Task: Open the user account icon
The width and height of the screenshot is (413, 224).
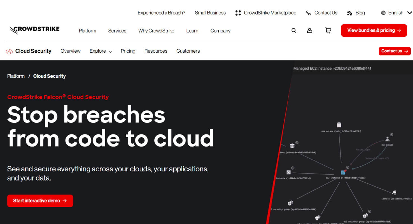Action: click(x=309, y=31)
